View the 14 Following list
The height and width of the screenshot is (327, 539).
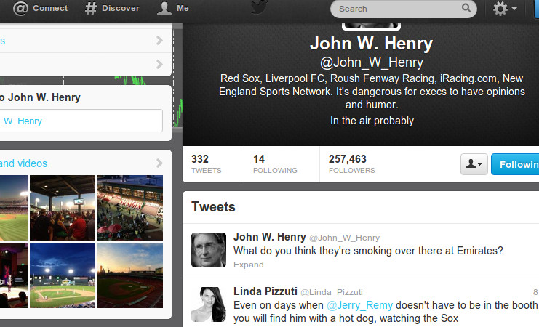point(275,163)
